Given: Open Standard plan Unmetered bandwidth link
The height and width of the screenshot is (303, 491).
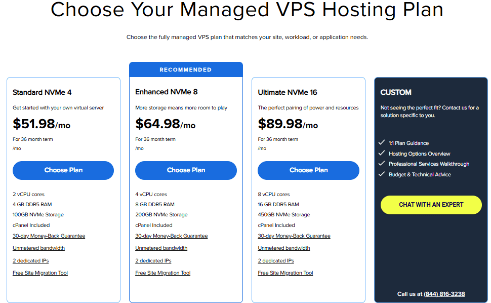Looking at the screenshot, I should coord(38,248).
